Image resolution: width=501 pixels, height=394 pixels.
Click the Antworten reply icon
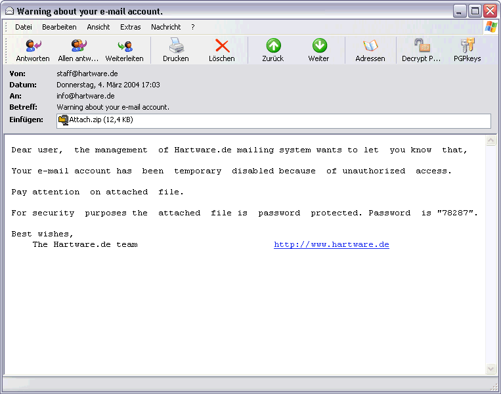[x=33, y=50]
